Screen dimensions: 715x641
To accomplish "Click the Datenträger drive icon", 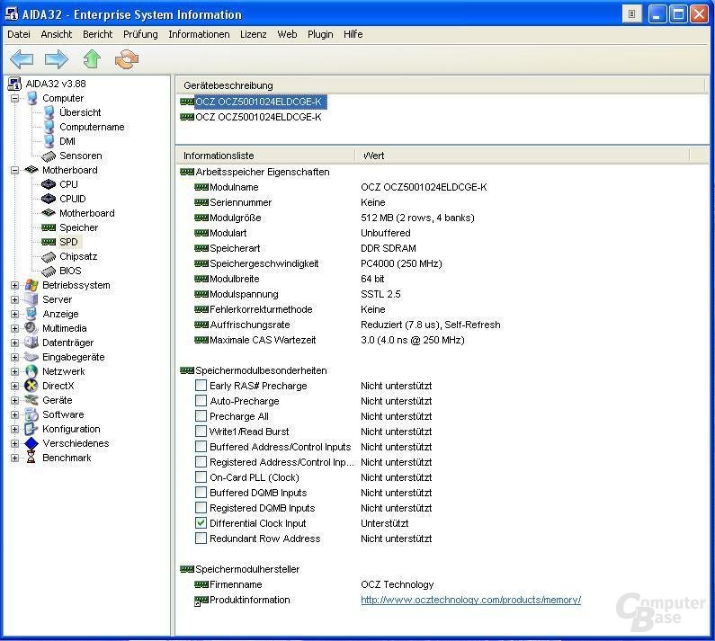I will click(x=31, y=343).
